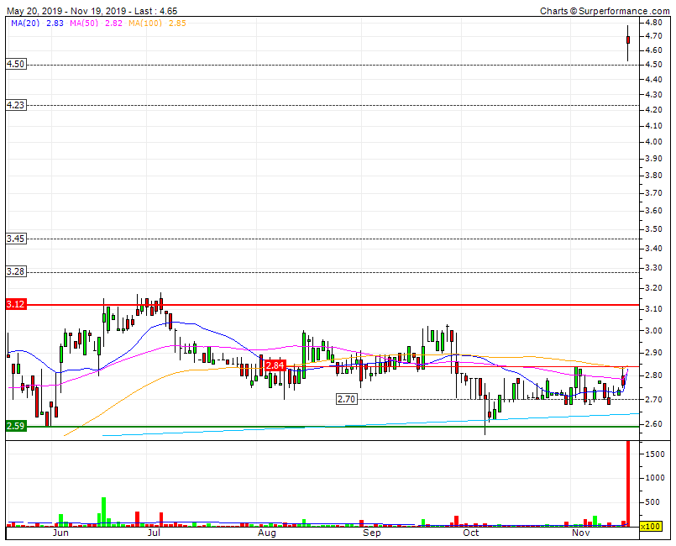Click the 4.60 price axis tick
The image size is (676, 546).
653,50
